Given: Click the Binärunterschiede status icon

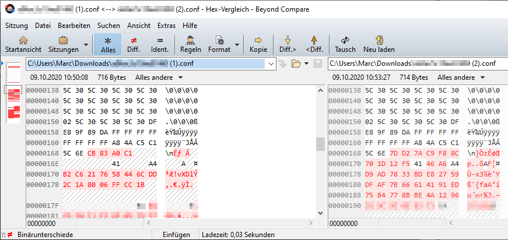Looking at the screenshot, I should point(8,235).
